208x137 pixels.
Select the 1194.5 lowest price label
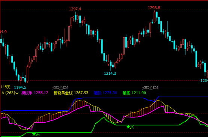(20, 87)
